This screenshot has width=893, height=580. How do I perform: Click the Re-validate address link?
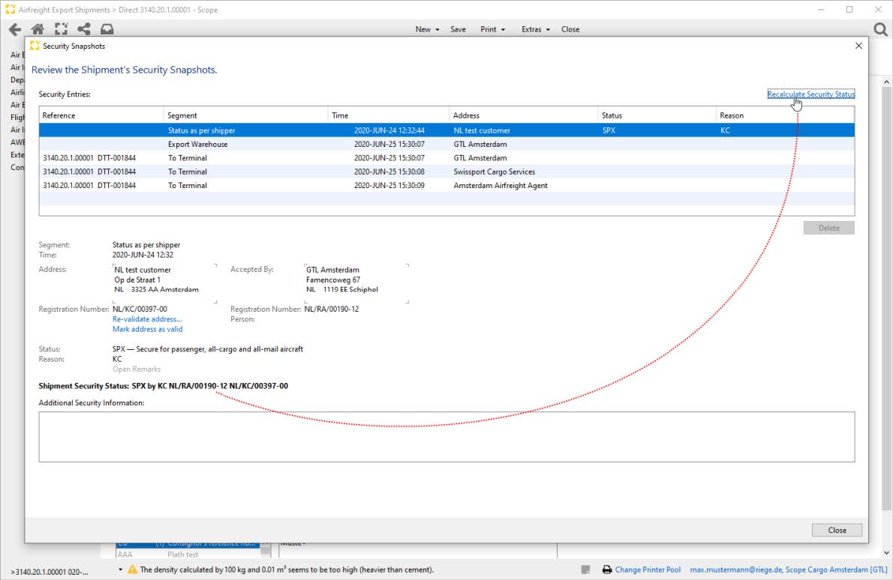coord(146,319)
